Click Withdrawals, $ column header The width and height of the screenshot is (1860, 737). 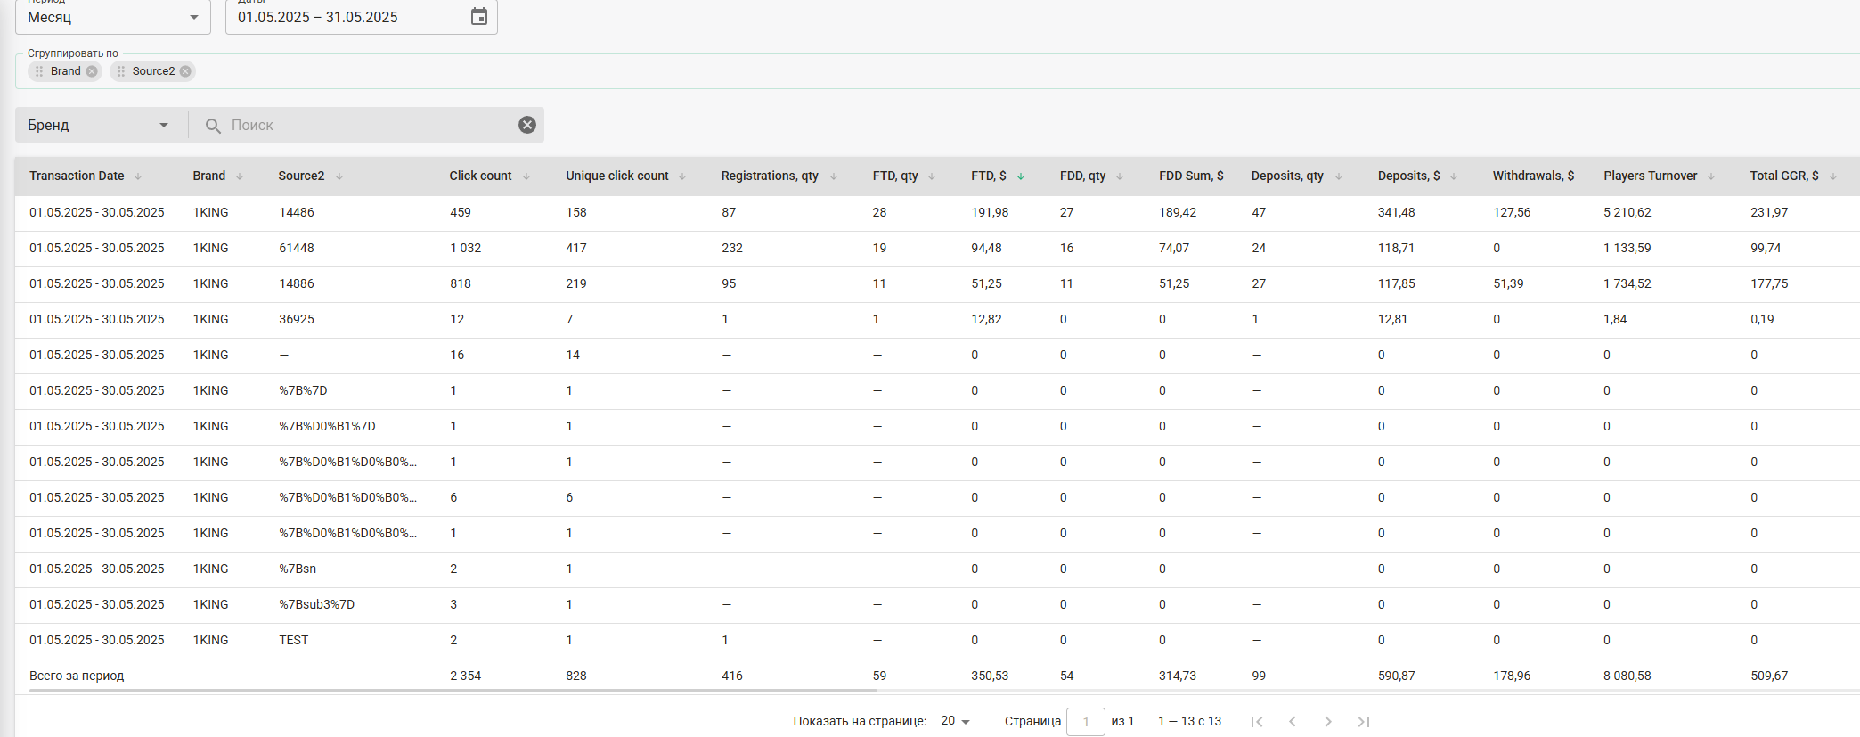pyautogui.click(x=1533, y=176)
